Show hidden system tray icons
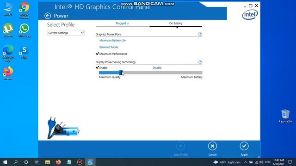 (246, 162)
